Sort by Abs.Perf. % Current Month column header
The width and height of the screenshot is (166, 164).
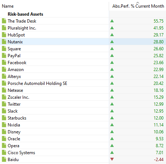pos(138,6)
